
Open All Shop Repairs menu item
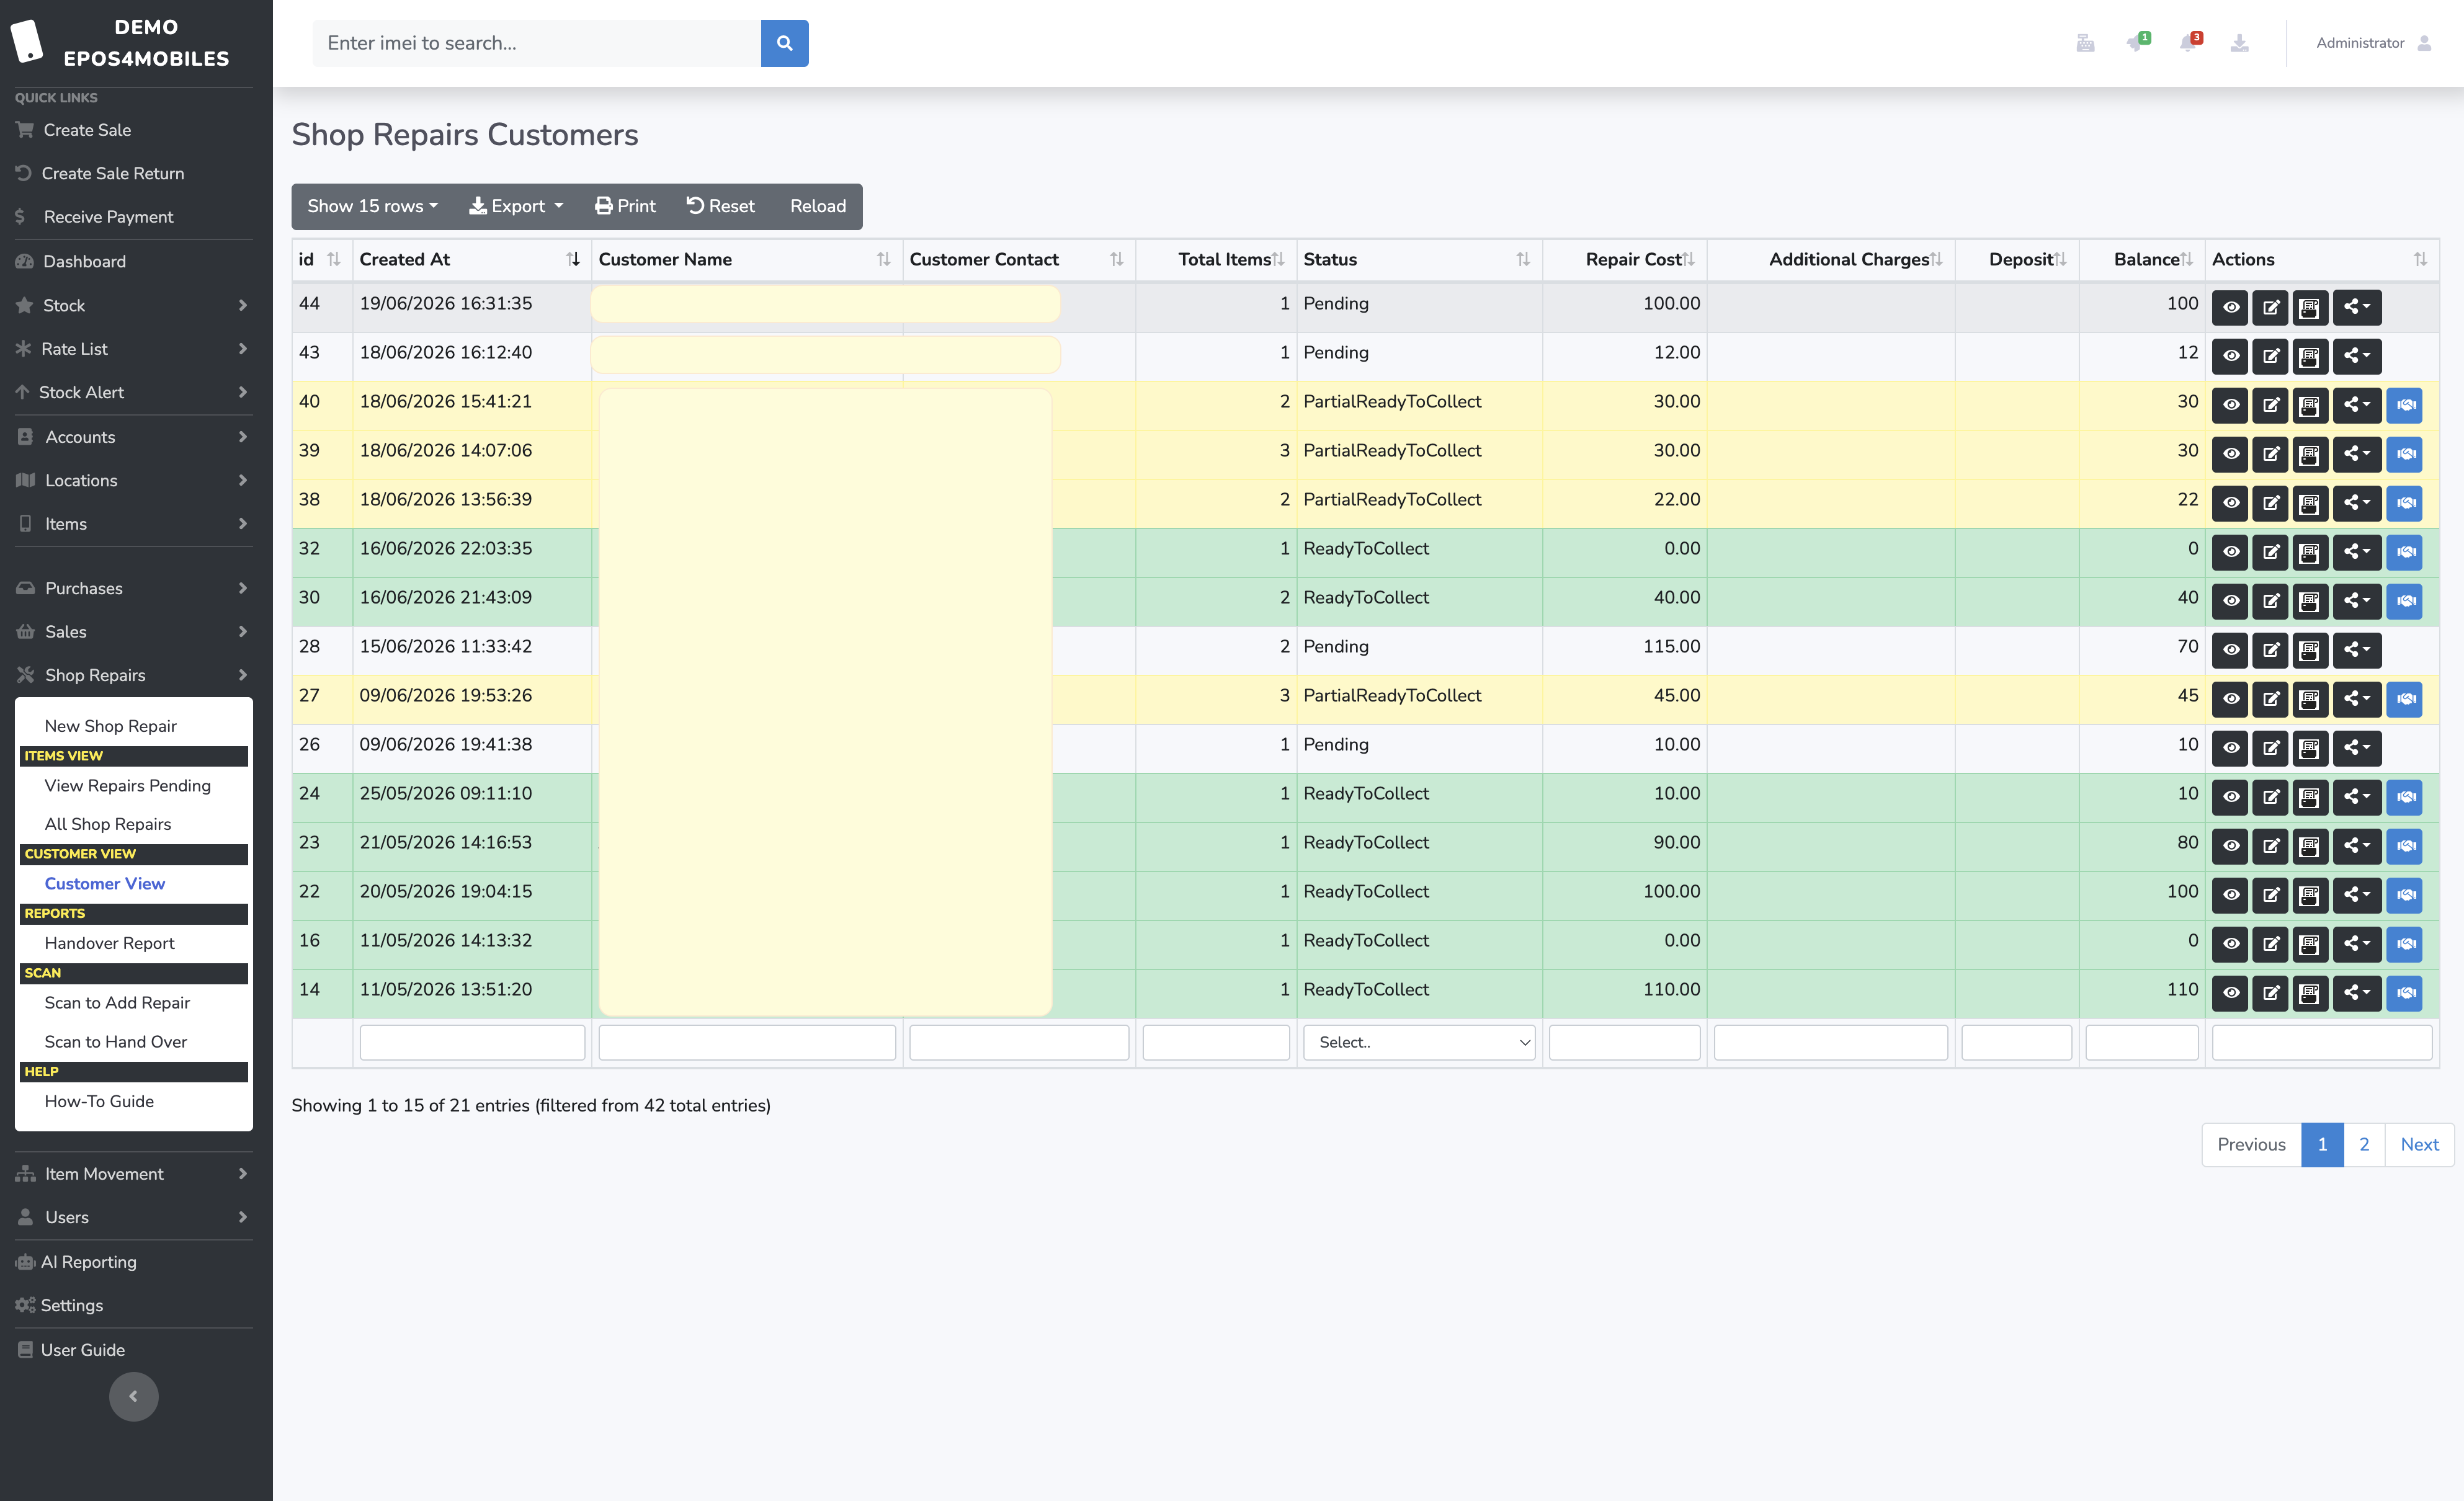(108, 824)
